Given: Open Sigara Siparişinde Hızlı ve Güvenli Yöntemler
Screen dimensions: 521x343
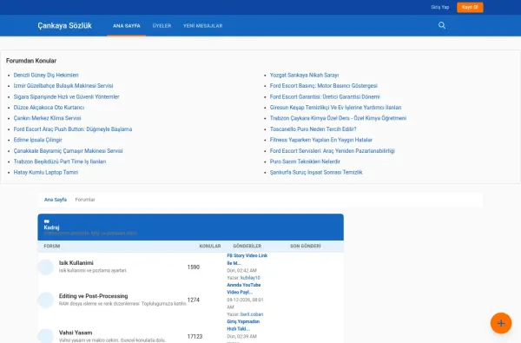Looking at the screenshot, I should (x=66, y=96).
